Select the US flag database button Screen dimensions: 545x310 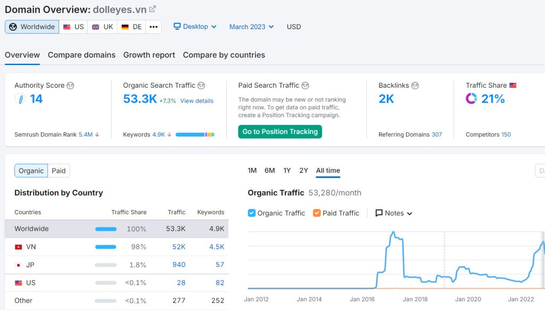tap(73, 27)
